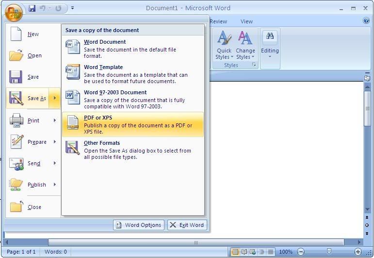Select Word Document save option
The image size is (374, 258).
pos(133,49)
